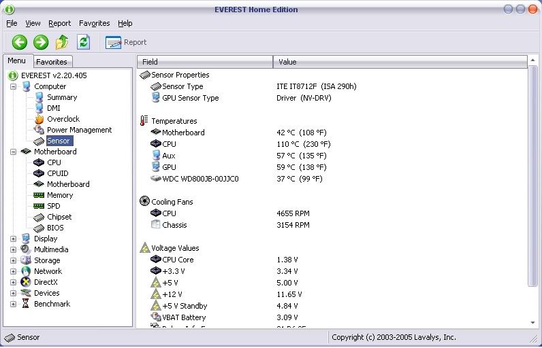Image resolution: width=542 pixels, height=348 pixels.
Task: Select the Overclock flame icon in tree
Action: pyautogui.click(x=39, y=119)
